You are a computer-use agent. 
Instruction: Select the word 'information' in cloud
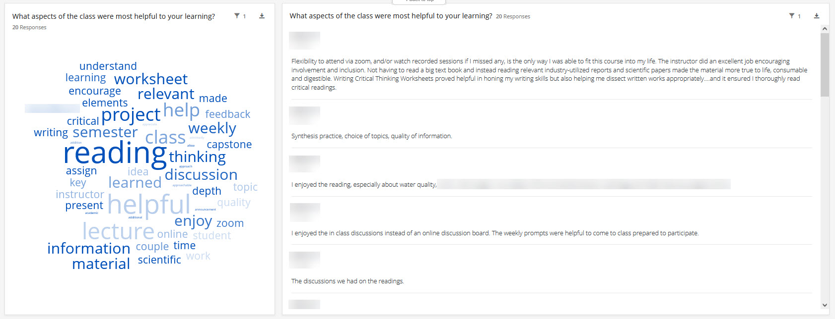(x=89, y=248)
